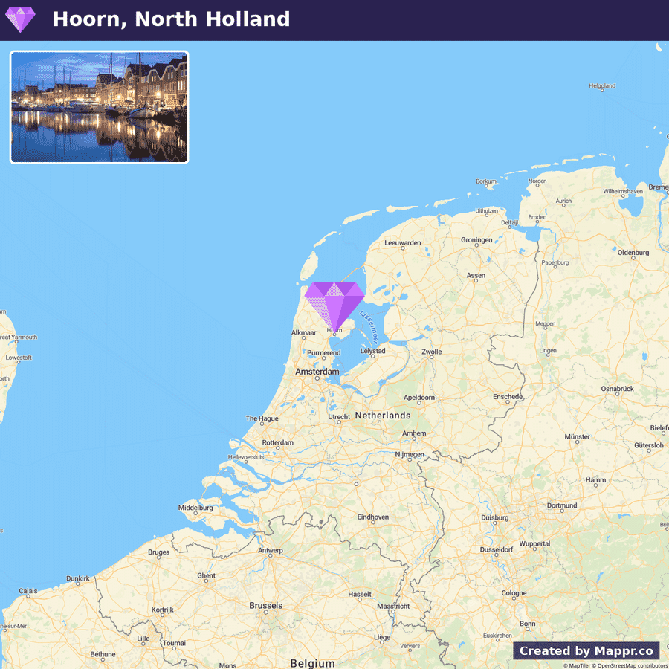Click the Gütersloh city label
669x669 pixels.
(649, 445)
